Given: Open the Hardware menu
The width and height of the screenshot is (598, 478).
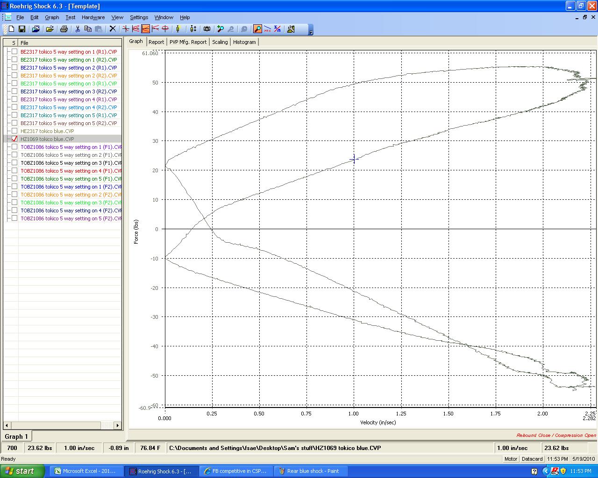Looking at the screenshot, I should pyautogui.click(x=93, y=17).
